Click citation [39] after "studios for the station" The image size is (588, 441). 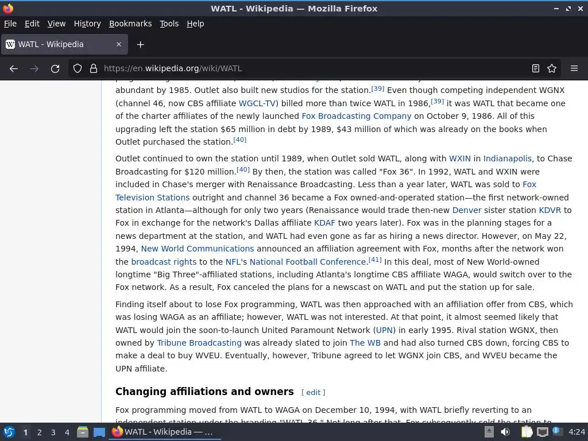tap(378, 88)
